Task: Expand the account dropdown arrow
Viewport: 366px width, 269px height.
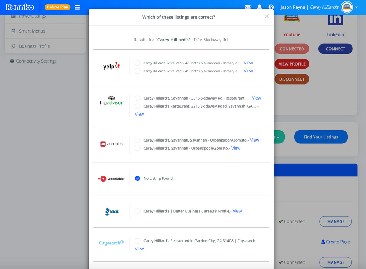Action: 356,7
